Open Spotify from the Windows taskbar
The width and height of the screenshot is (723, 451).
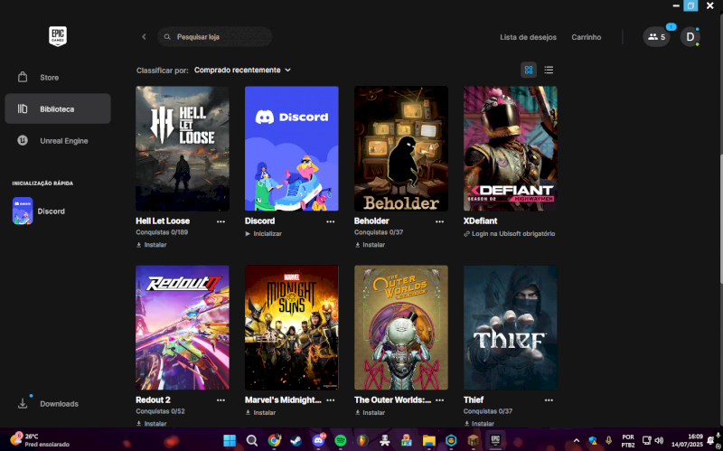click(x=341, y=440)
